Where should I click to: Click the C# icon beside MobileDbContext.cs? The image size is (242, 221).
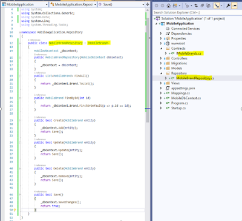pyautogui.click(x=168, y=98)
